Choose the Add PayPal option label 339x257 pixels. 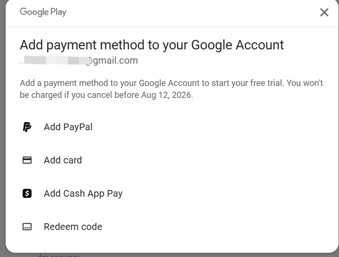point(68,127)
